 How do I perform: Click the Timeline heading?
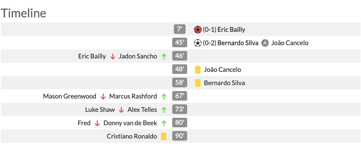tap(23, 13)
